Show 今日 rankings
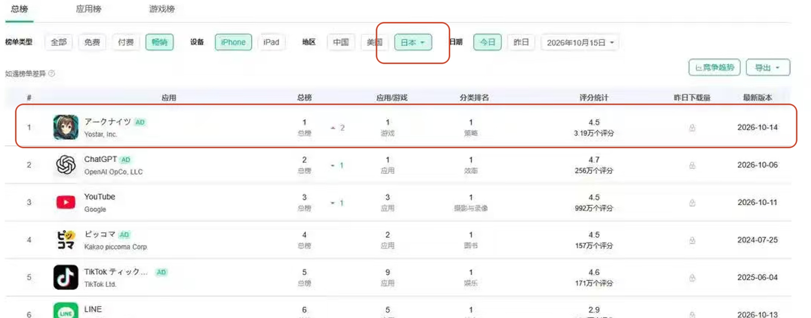This screenshot has height=318, width=811. pyautogui.click(x=487, y=42)
